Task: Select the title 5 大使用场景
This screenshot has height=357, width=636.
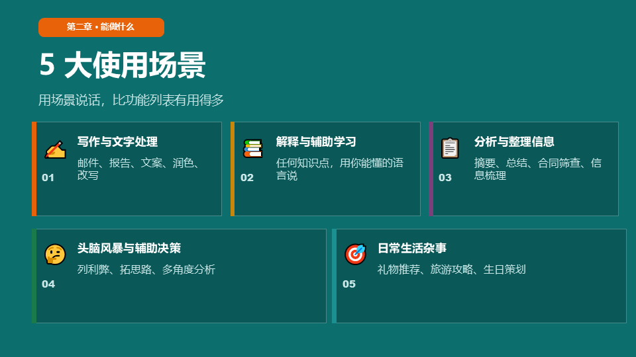Action: coord(122,65)
